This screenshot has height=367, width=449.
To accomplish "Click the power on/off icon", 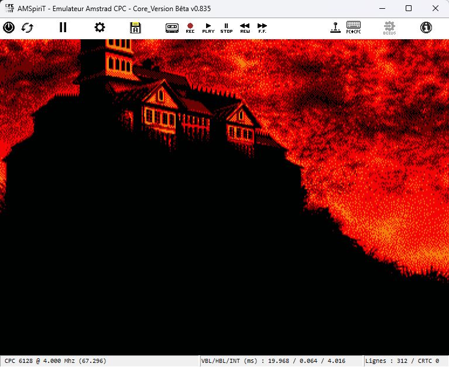I will [x=9, y=28].
